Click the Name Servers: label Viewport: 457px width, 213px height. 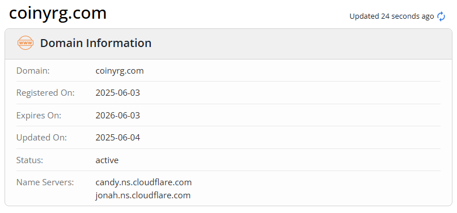point(45,182)
